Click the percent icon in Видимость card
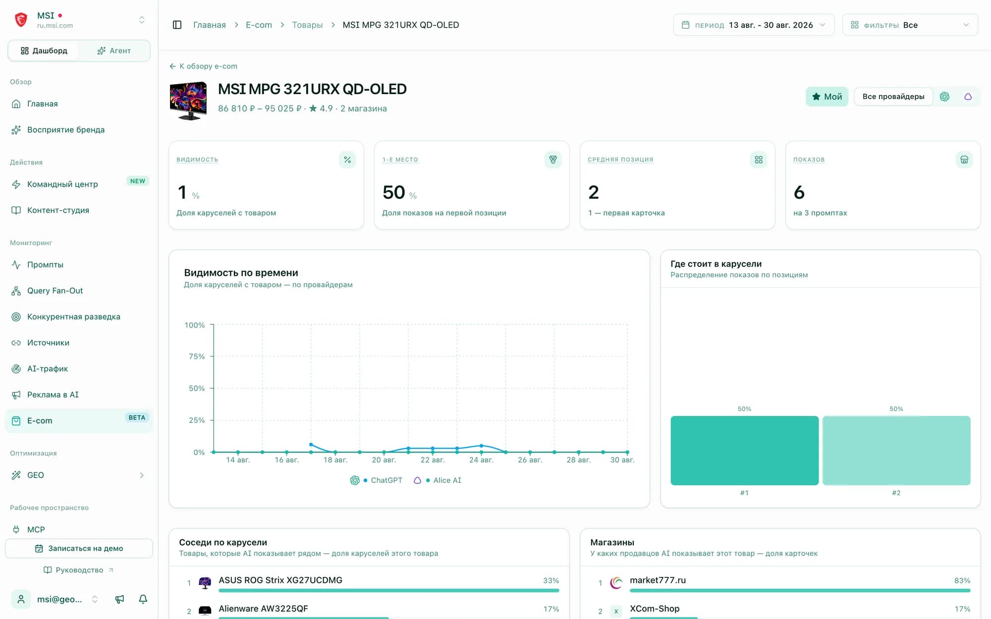 [347, 159]
